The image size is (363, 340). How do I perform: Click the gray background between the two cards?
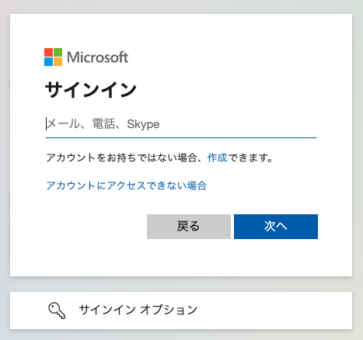click(181, 284)
